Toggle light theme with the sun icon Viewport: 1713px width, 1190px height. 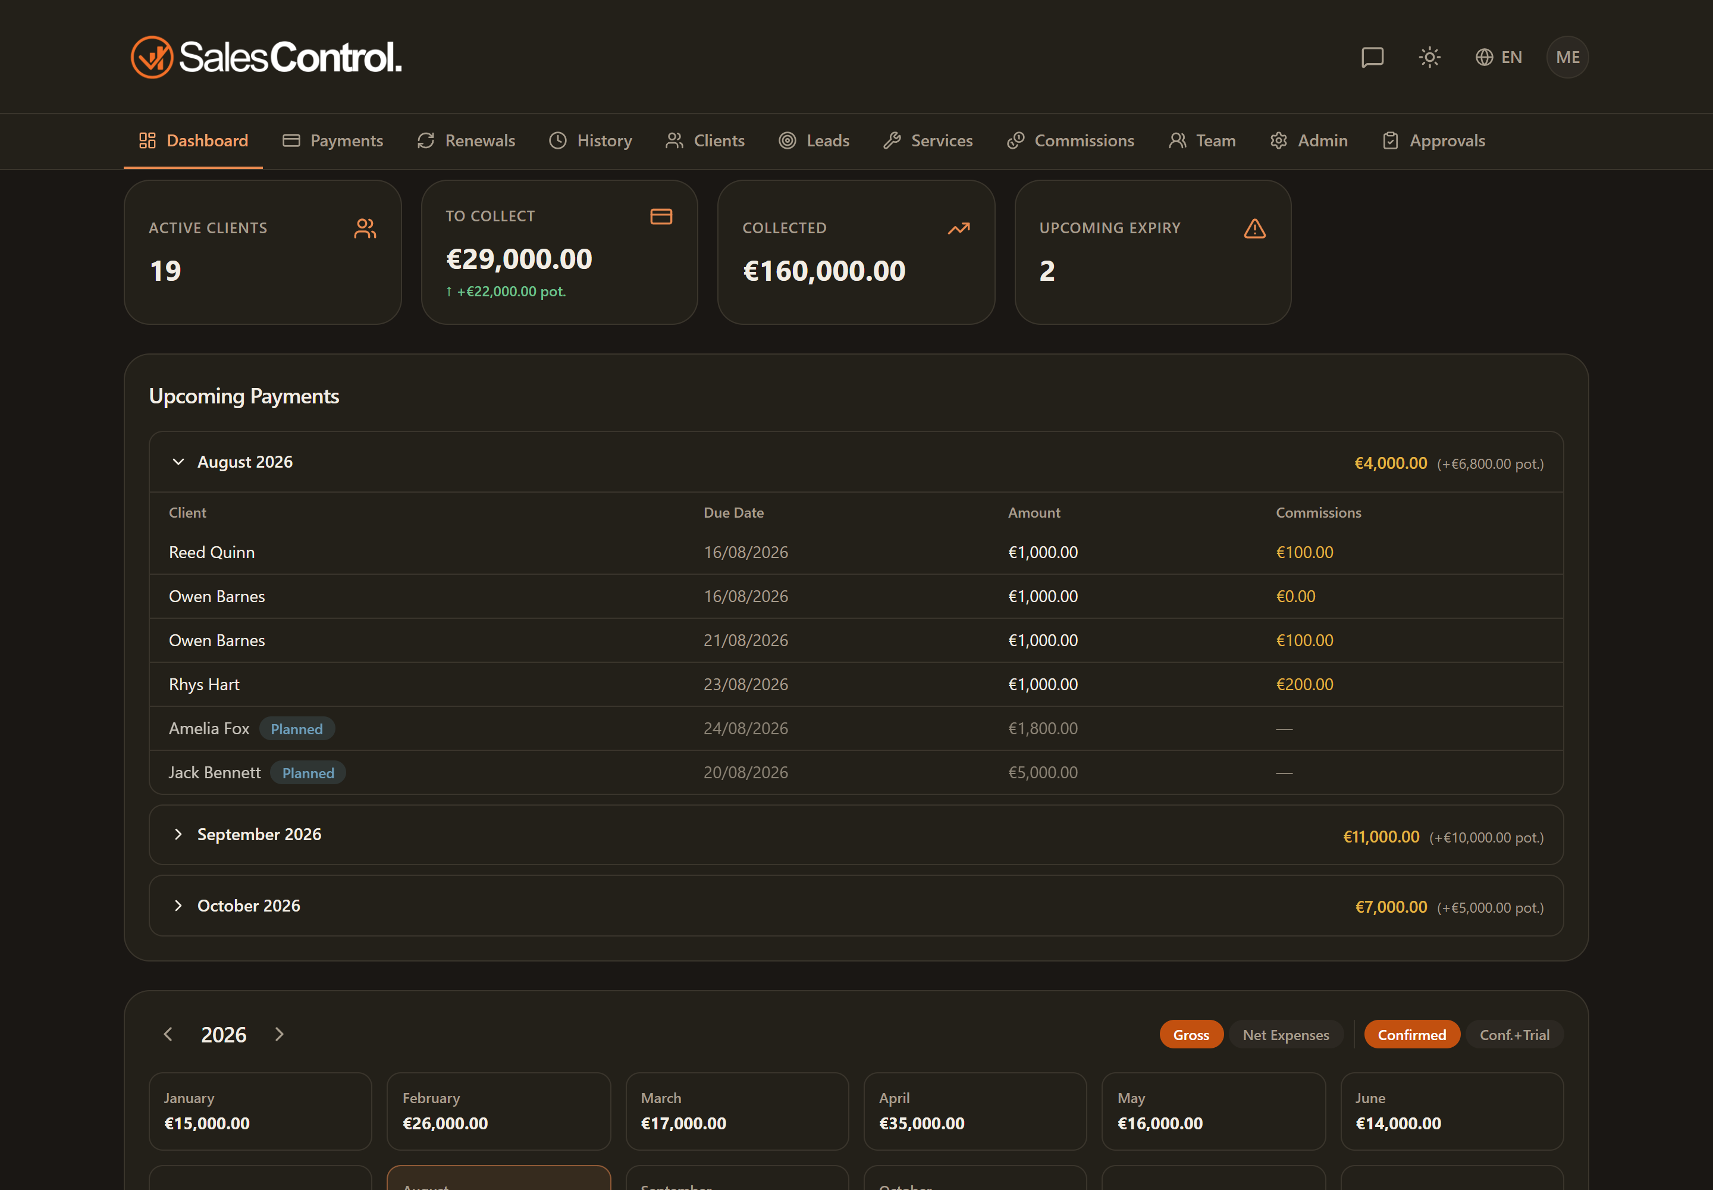pyautogui.click(x=1429, y=57)
